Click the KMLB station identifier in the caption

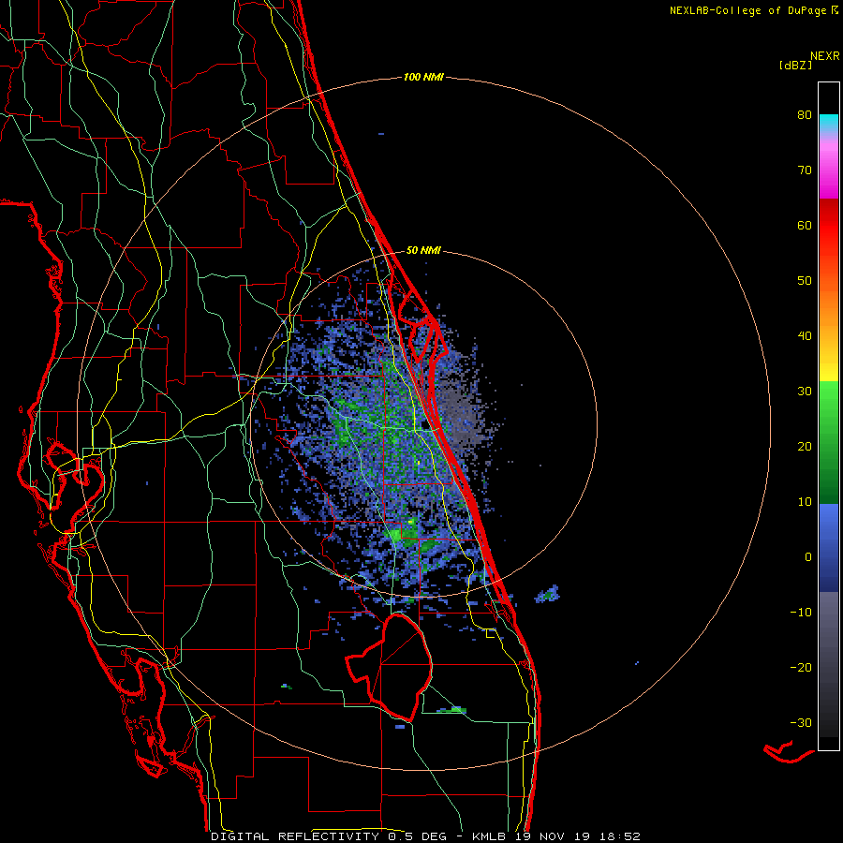point(488,836)
